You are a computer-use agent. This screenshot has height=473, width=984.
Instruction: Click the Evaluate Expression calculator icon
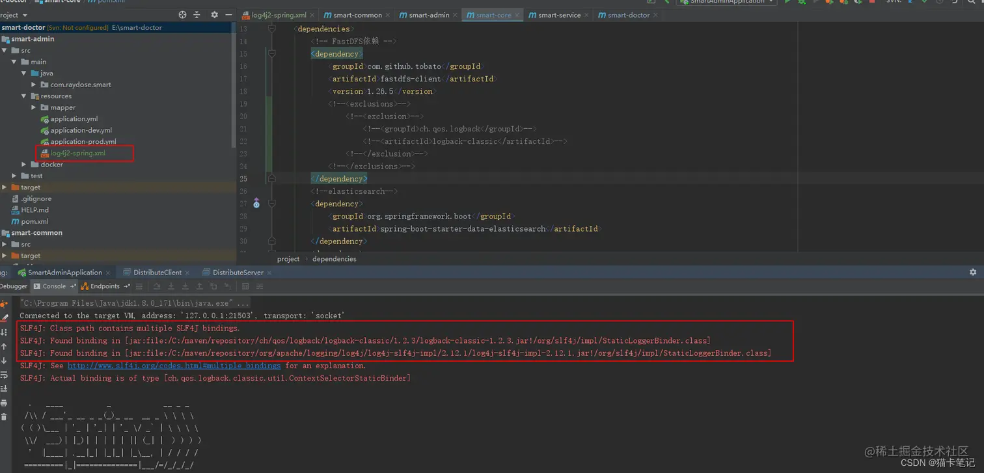point(245,286)
